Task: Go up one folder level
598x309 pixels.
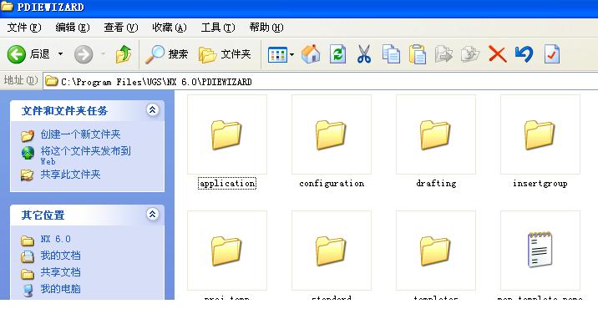Action: pyautogui.click(x=123, y=54)
